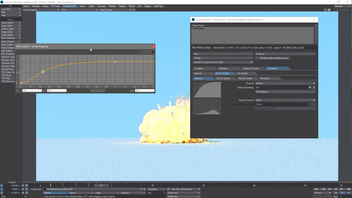
Task: Click the Z position mini-slider arrows
Action: pyautogui.click(x=23, y=193)
